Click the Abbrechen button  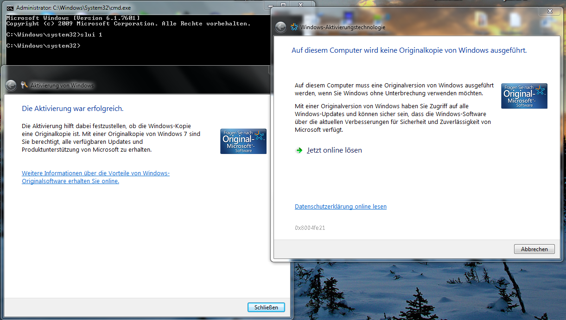tap(534, 249)
